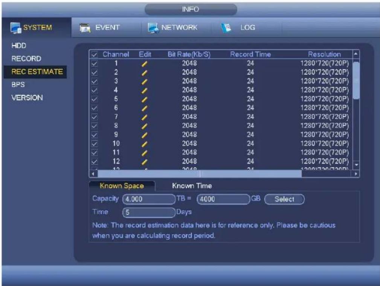
Task: Click the Channel column header
Action: point(116,54)
